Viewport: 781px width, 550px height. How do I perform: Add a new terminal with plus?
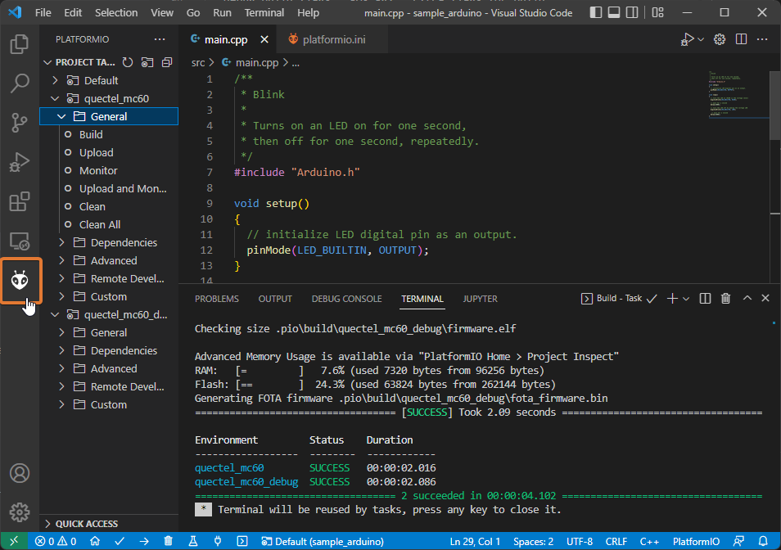[672, 299]
